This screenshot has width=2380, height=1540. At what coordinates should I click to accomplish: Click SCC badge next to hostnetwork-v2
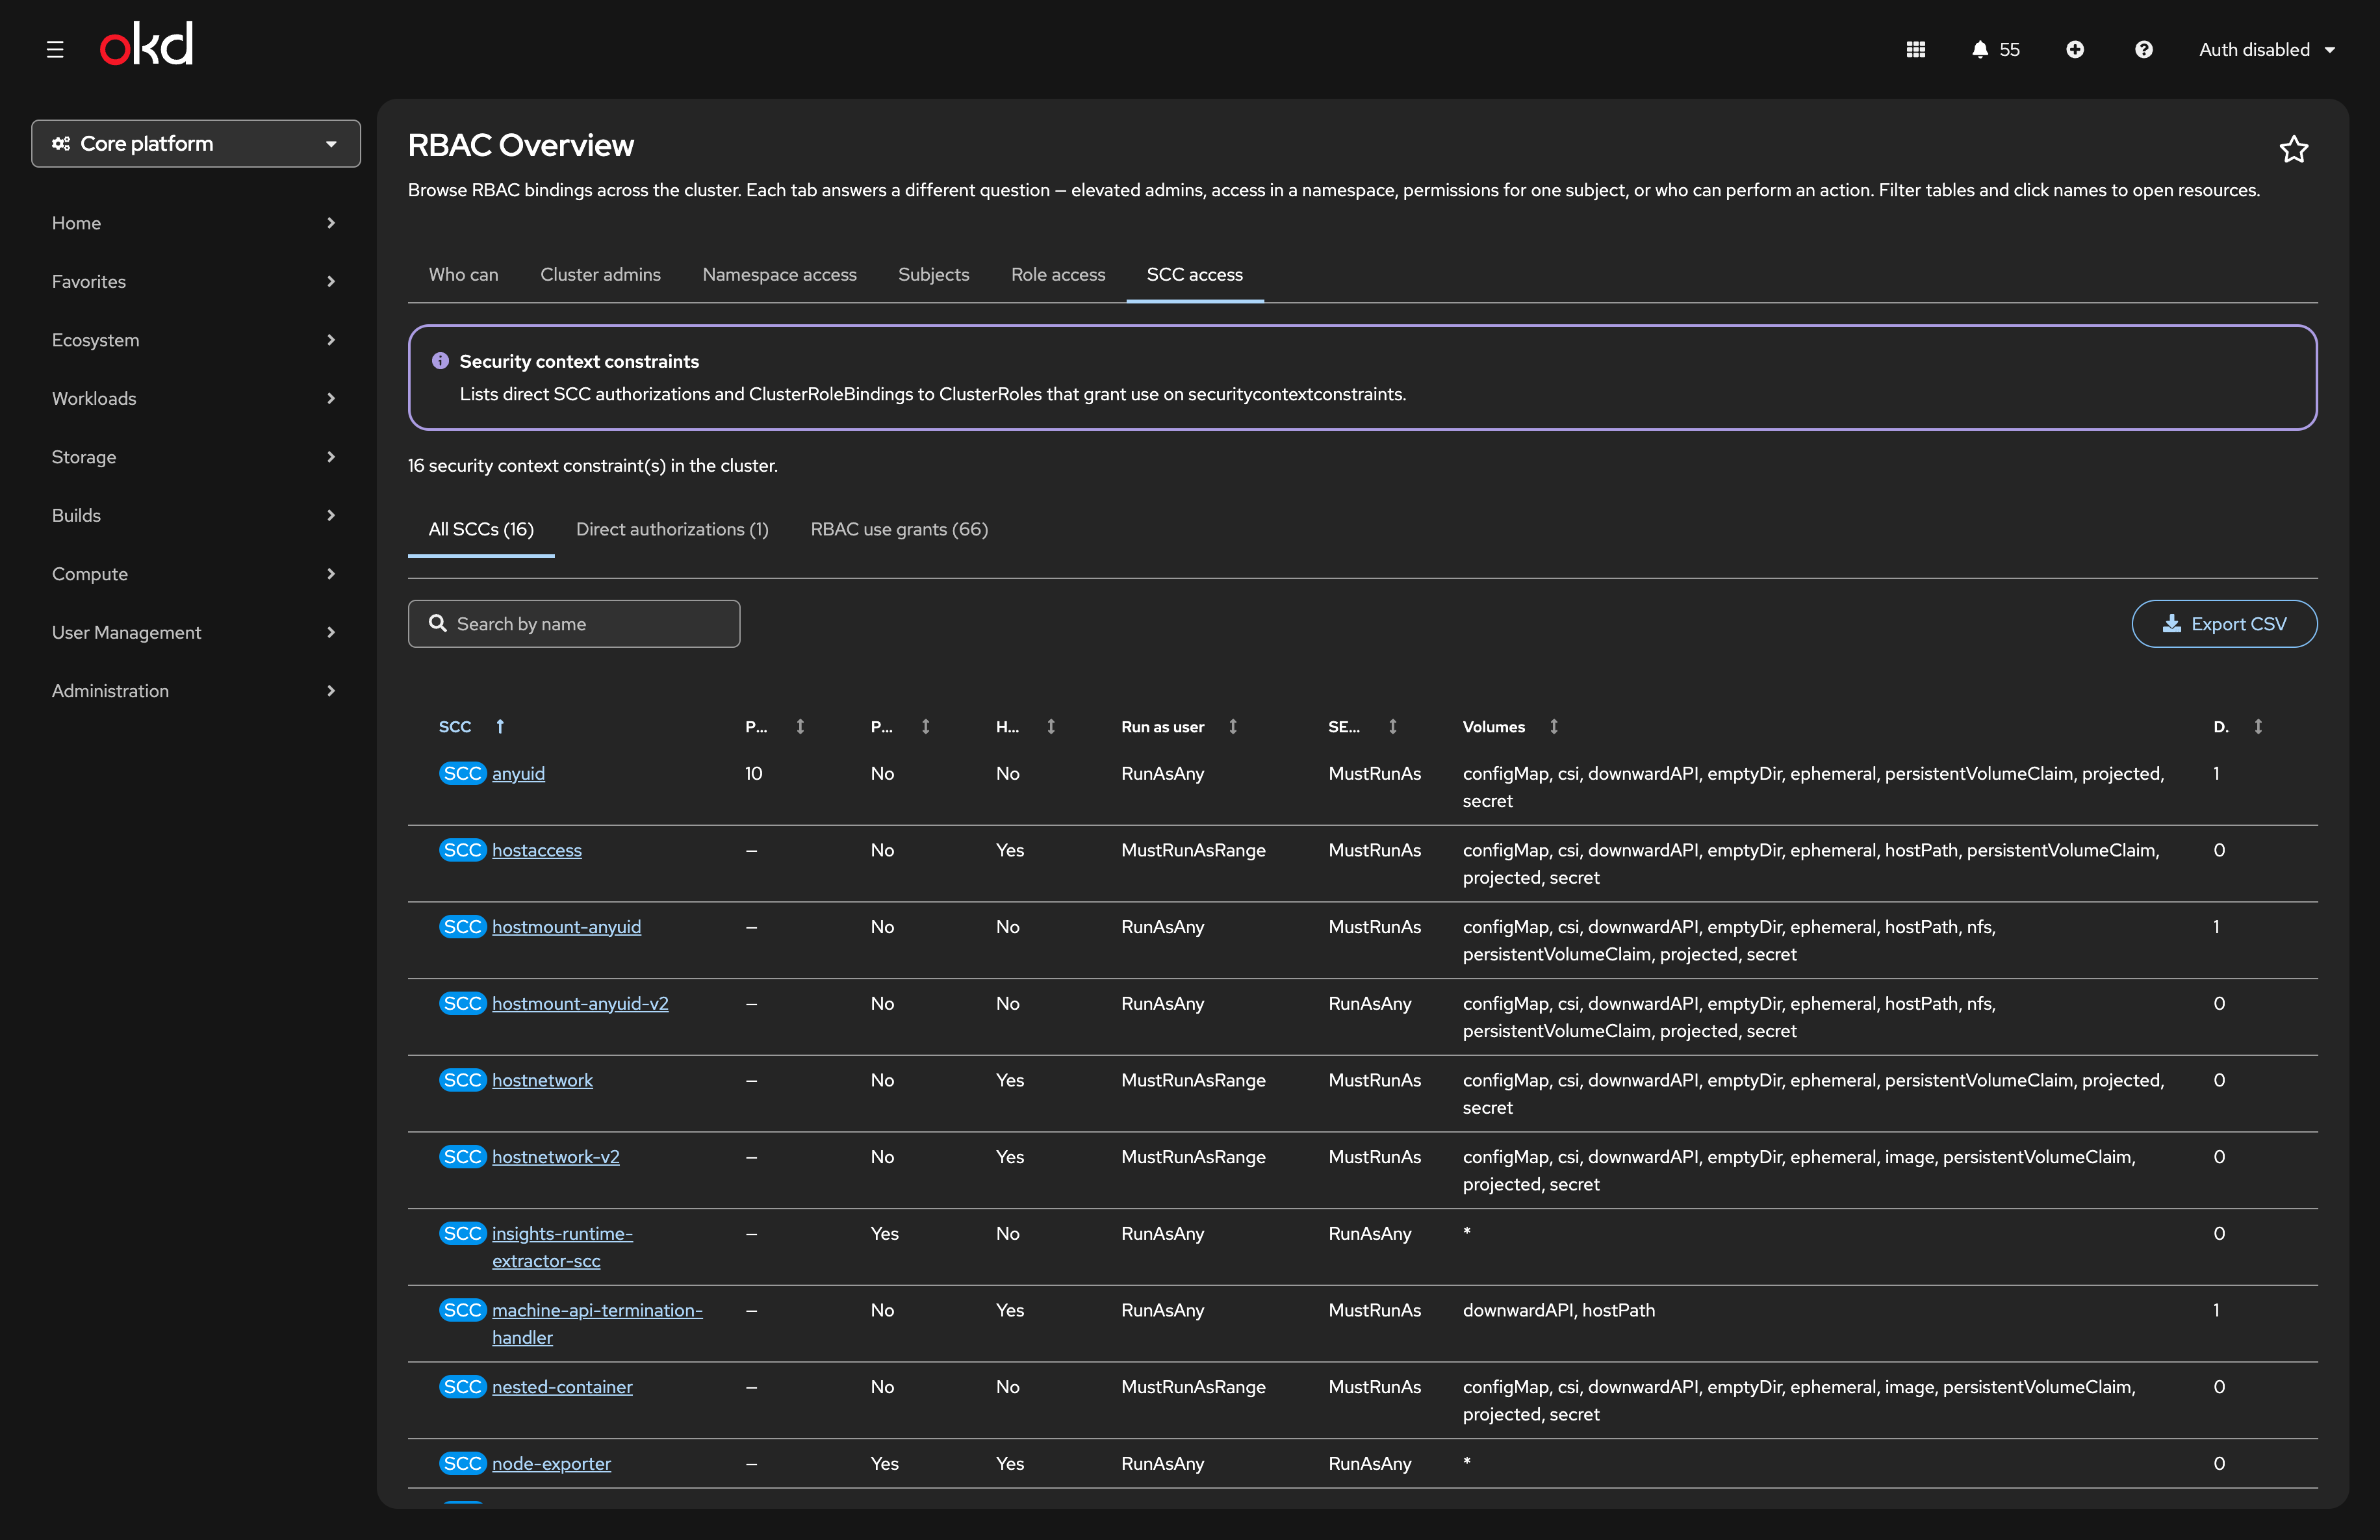(462, 1156)
